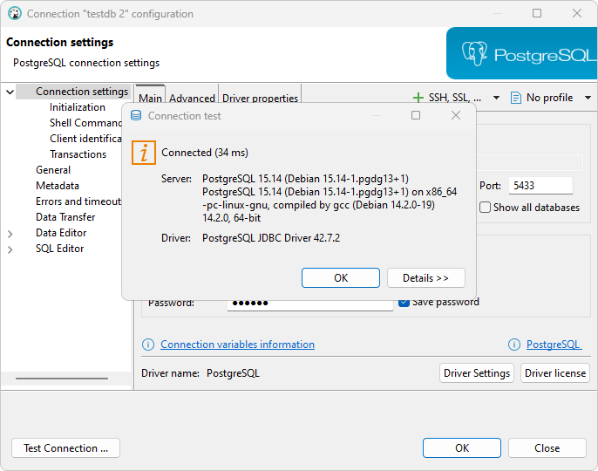Switch to the Advanced tab
The image size is (598, 471).
[192, 99]
